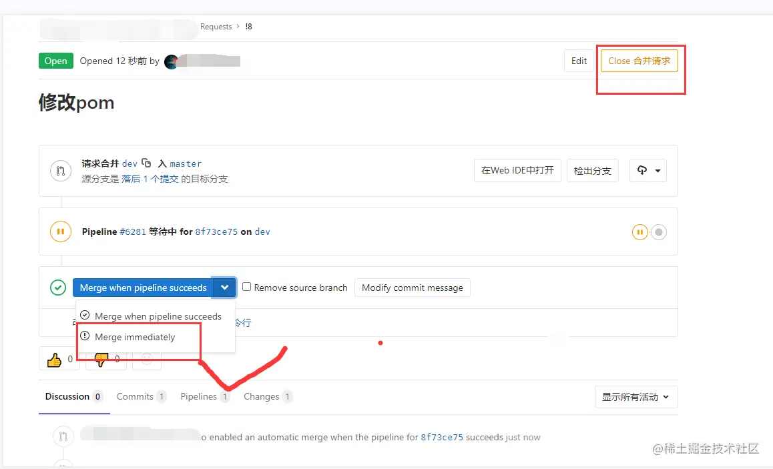Screen dimensions: 773x469
Task: Click the merge request branch icon
Action: (x=61, y=171)
